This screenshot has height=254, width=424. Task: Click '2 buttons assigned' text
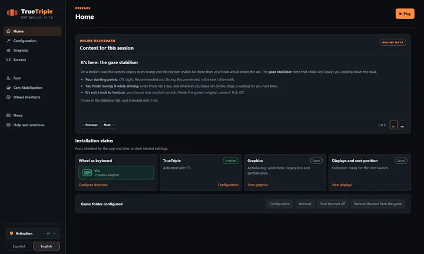click(x=107, y=175)
